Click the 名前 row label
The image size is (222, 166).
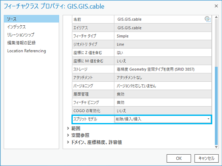[x=77, y=19]
